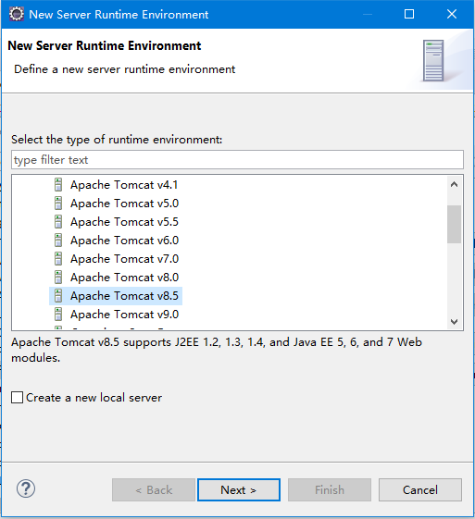Select the Apache Tomcat v7.0 text label

[125, 259]
